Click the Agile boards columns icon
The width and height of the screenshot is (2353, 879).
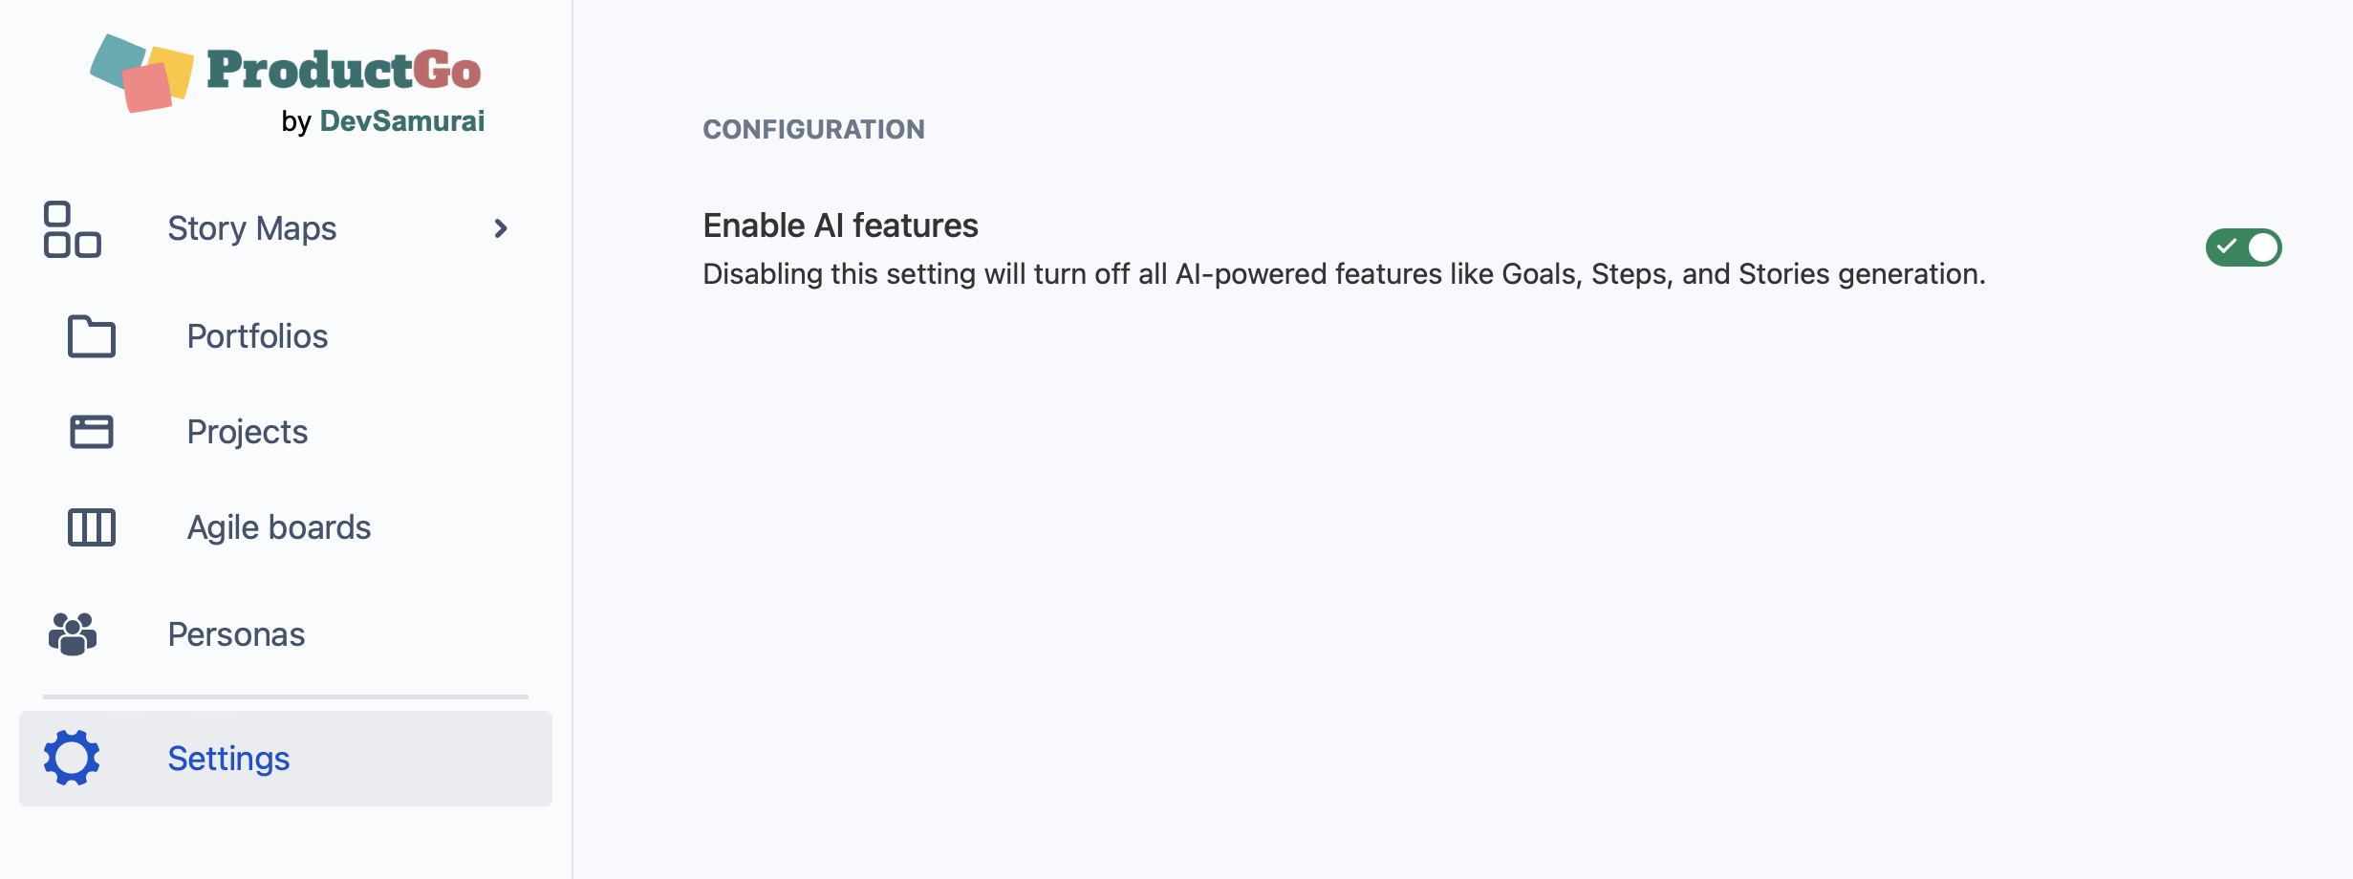tap(92, 527)
